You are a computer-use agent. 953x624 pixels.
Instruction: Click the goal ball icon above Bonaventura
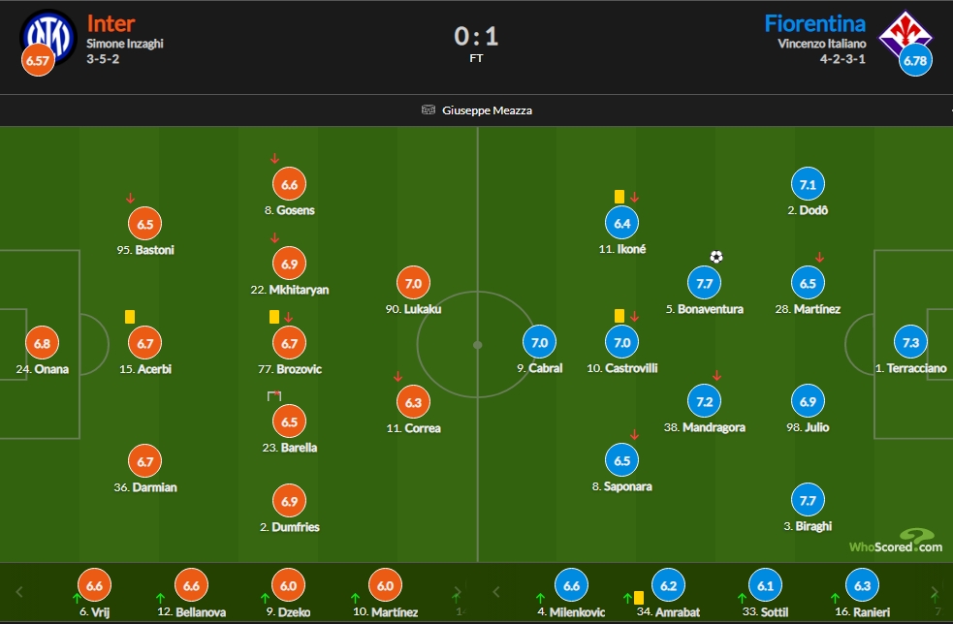[716, 257]
